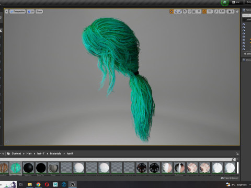Open camera speed setting

tap(231, 11)
